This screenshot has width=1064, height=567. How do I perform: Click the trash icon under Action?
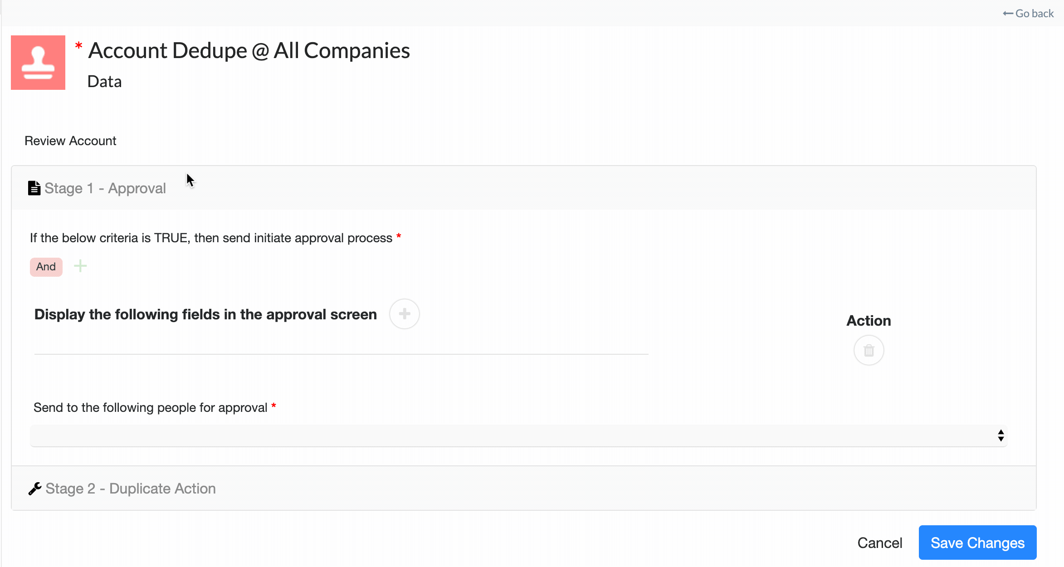click(x=869, y=350)
